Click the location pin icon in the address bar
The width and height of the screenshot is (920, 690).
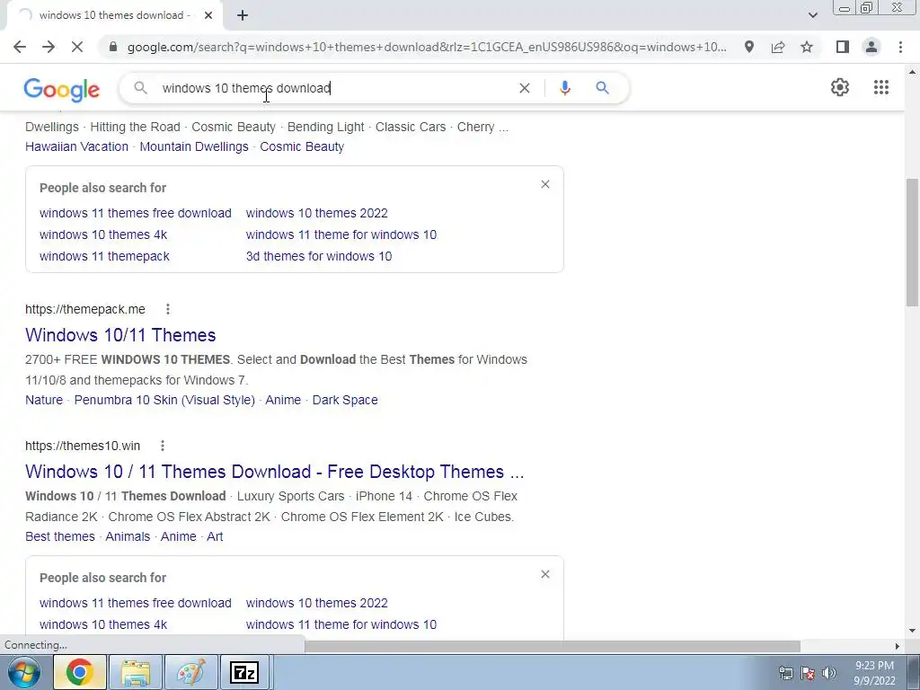coord(749,47)
